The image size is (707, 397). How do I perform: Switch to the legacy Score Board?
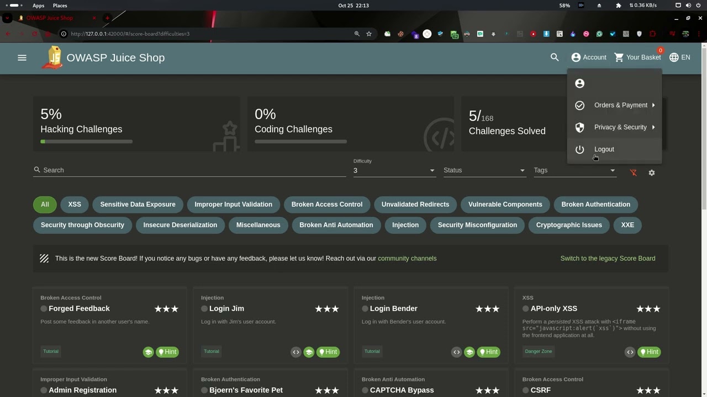point(608,258)
